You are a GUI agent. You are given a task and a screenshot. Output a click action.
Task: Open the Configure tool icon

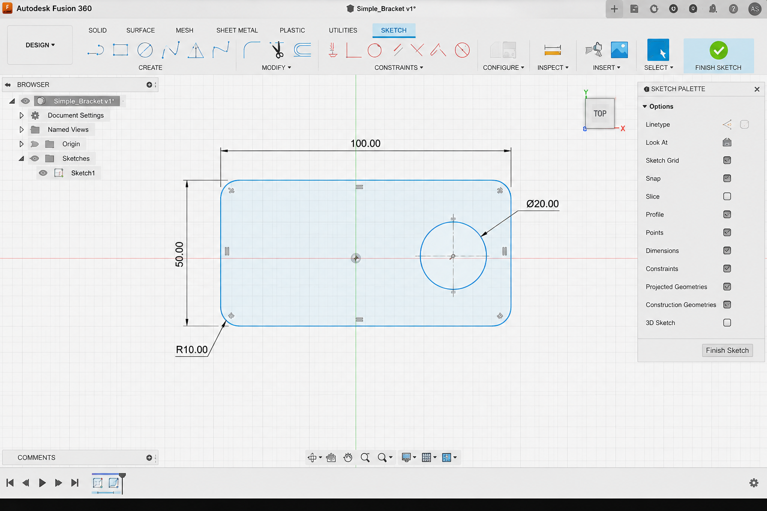[503, 50]
